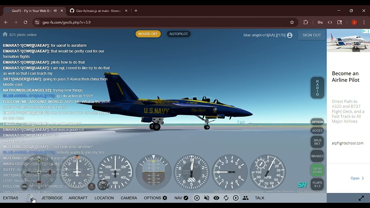Toggle the eye visibility icon in bottom bar

pos(216,198)
